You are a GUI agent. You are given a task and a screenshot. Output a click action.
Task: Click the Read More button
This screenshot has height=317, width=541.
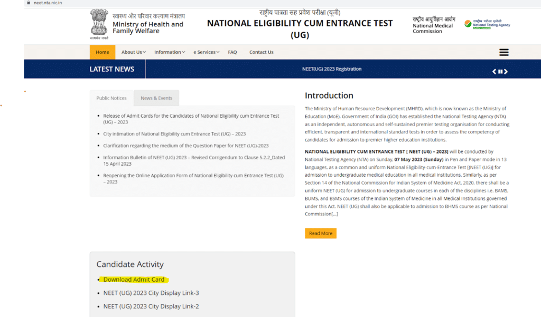pos(321,233)
